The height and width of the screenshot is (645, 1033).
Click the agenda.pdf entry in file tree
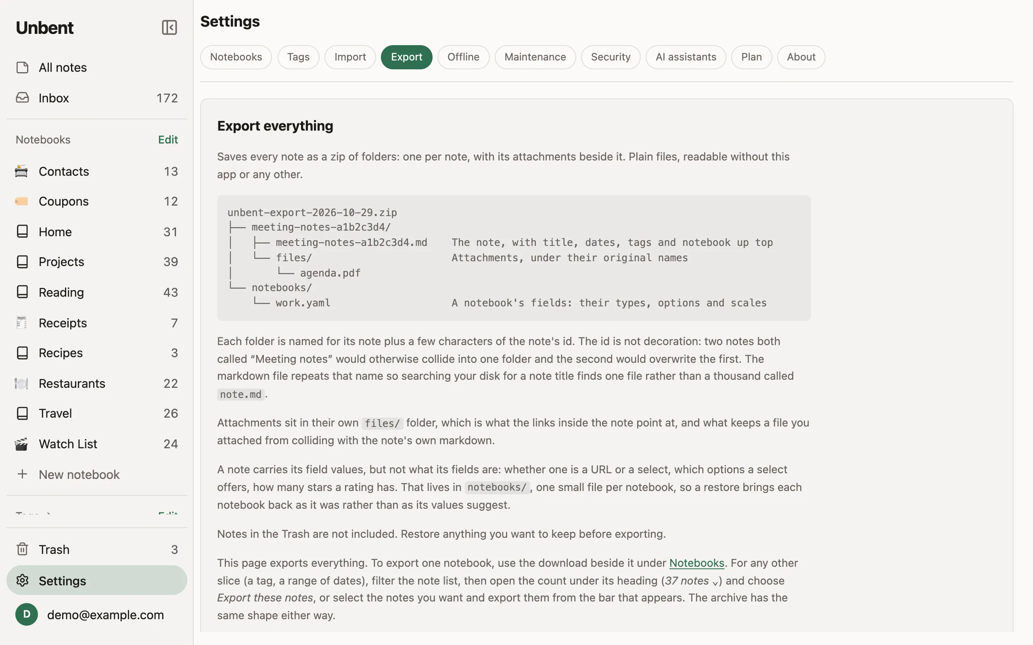click(x=330, y=273)
